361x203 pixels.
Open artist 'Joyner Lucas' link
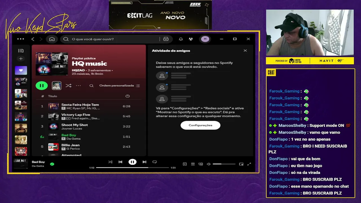tap(72, 129)
